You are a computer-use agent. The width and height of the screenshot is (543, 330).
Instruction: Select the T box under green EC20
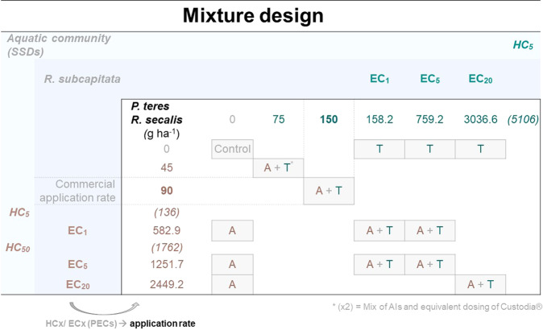click(x=481, y=149)
